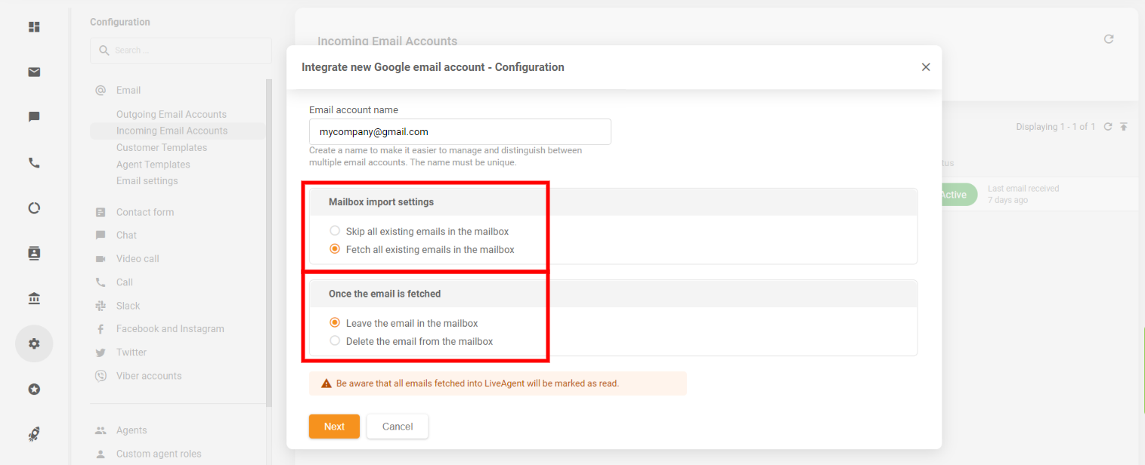Expand the Slack configuration section
The width and height of the screenshot is (1145, 465).
pos(126,306)
